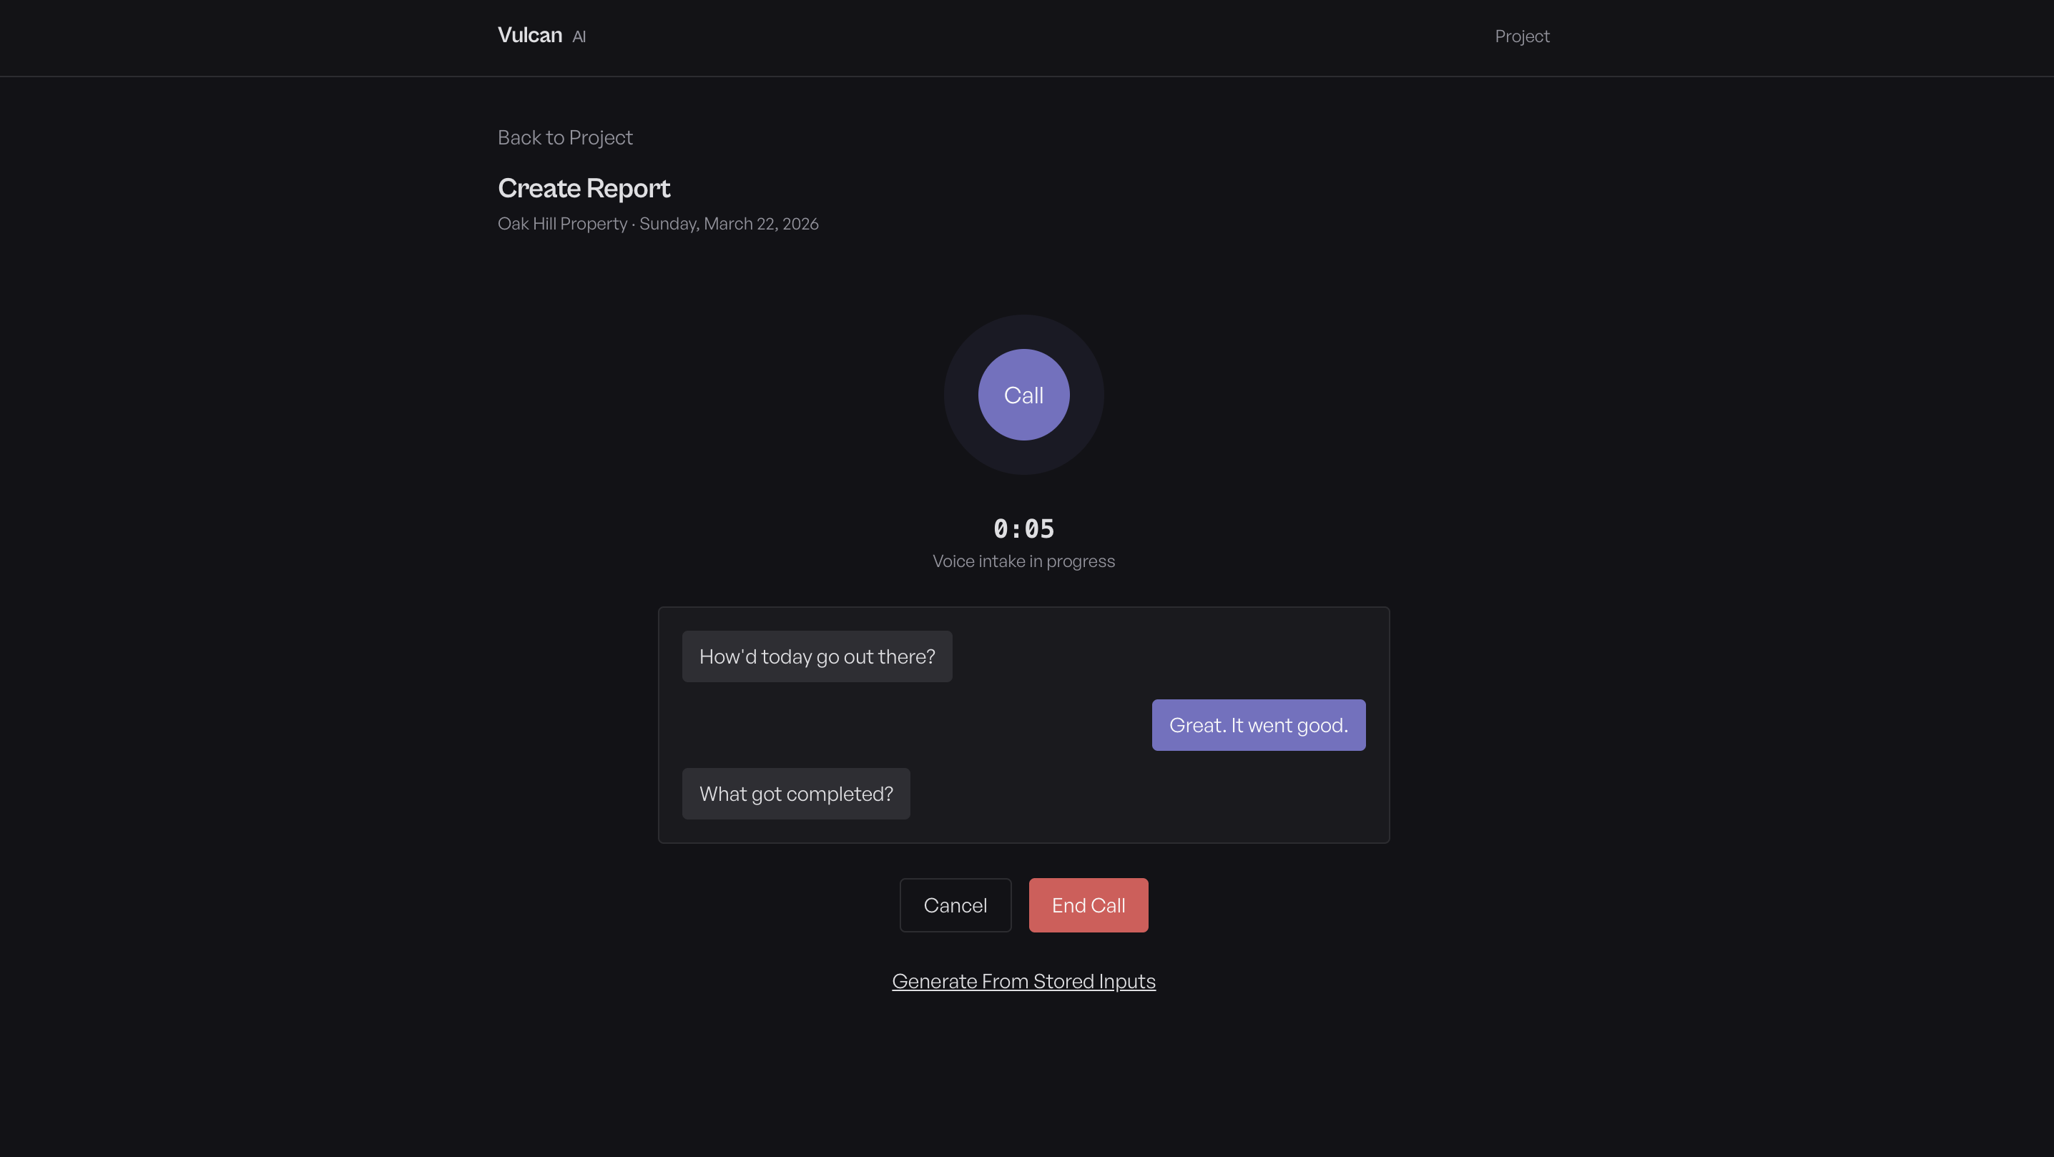Go back via Back to Project link
2054x1157 pixels.
coord(564,137)
